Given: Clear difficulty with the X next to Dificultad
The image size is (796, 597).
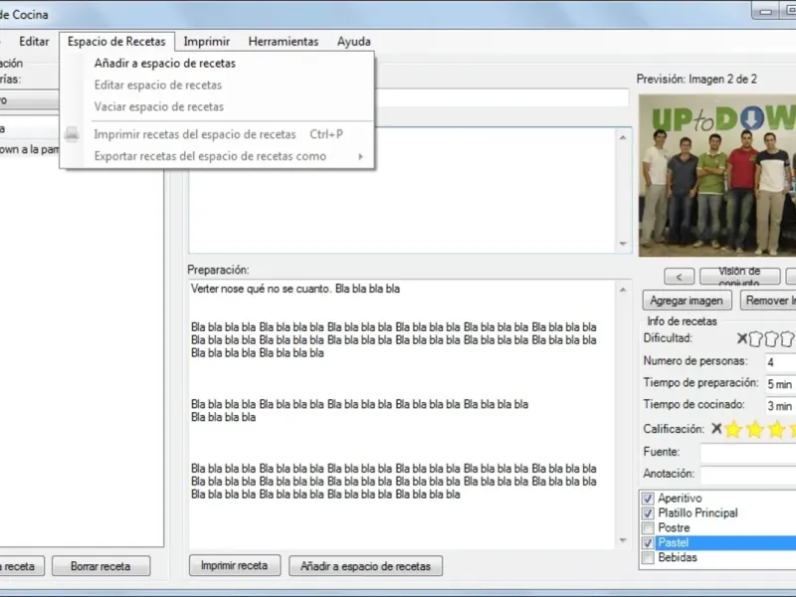Looking at the screenshot, I should coord(741,338).
